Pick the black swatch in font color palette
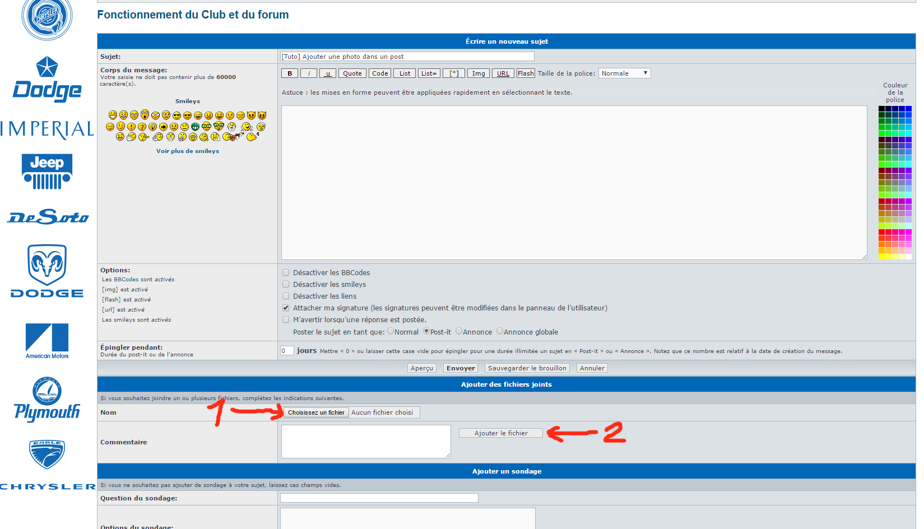This screenshot has height=529, width=924. pyautogui.click(x=881, y=109)
